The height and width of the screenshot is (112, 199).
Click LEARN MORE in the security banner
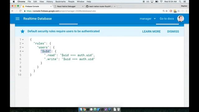[151, 31]
